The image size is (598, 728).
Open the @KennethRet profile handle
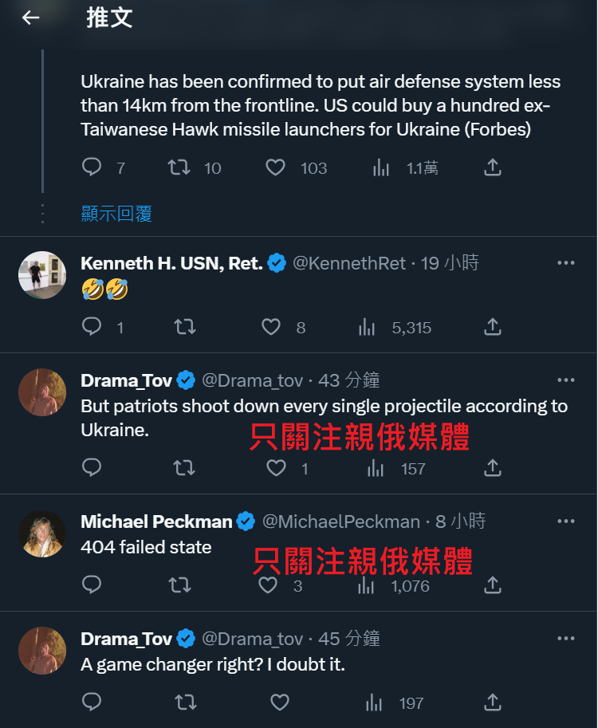(x=349, y=263)
